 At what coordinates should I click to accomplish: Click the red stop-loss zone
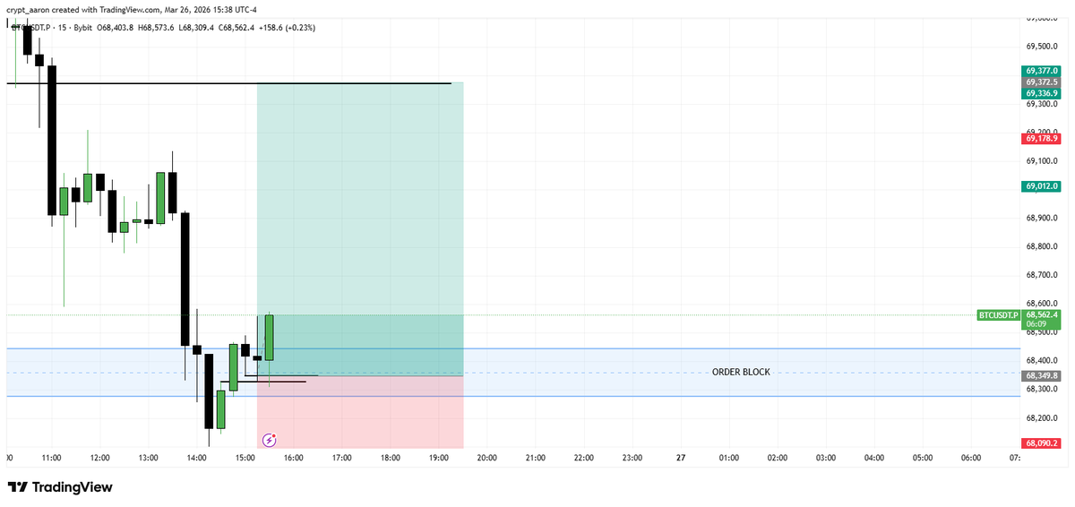coord(360,411)
